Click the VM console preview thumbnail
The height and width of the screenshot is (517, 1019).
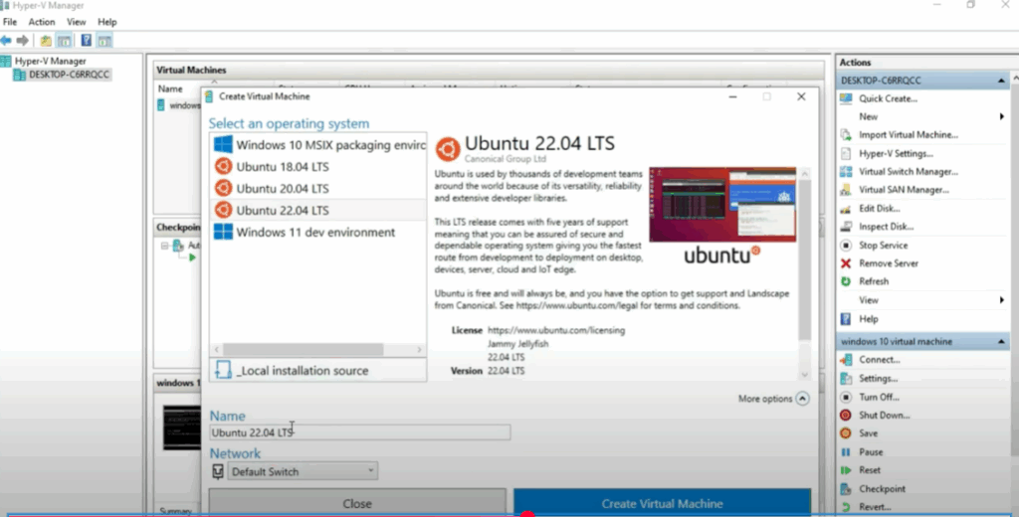pos(181,428)
